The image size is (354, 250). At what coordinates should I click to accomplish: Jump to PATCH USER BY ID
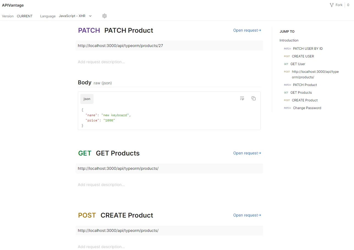pyautogui.click(x=308, y=49)
